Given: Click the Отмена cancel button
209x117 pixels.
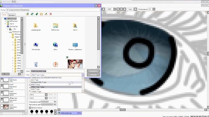Looking at the screenshot, I should pyautogui.click(x=93, y=75).
